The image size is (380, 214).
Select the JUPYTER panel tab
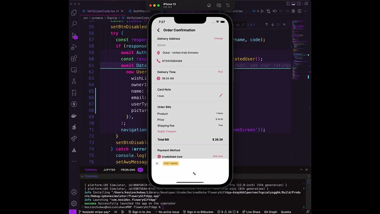109,170
